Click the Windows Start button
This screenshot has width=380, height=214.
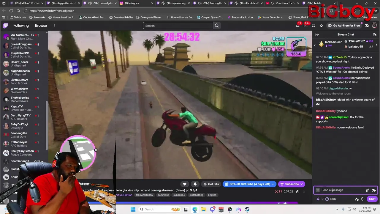pyautogui.click(x=133, y=209)
